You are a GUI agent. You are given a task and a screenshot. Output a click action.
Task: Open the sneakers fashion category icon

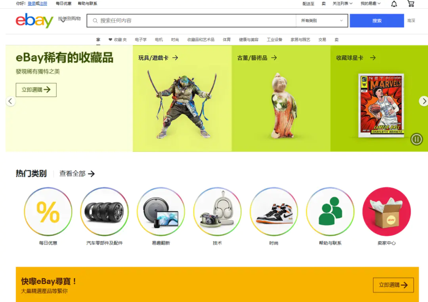[x=273, y=212]
